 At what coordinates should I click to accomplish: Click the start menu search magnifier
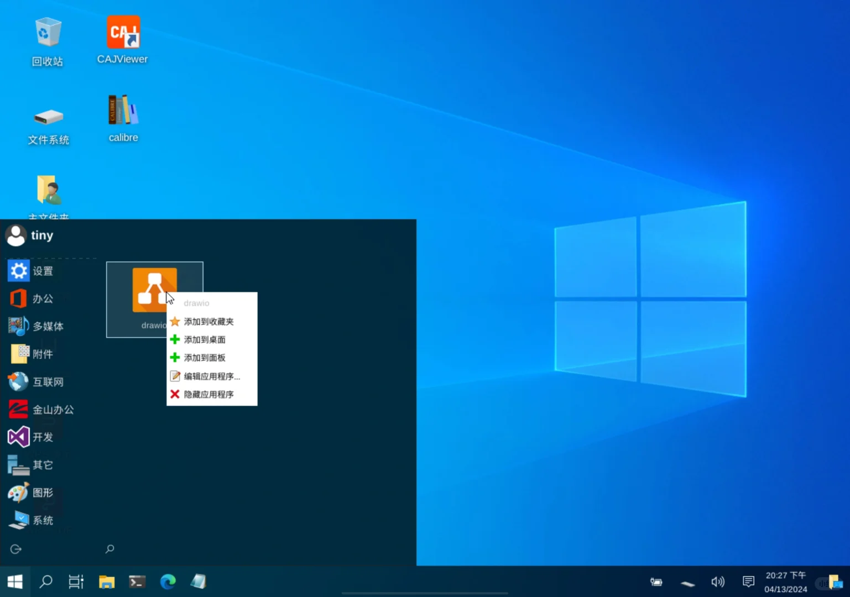110,548
